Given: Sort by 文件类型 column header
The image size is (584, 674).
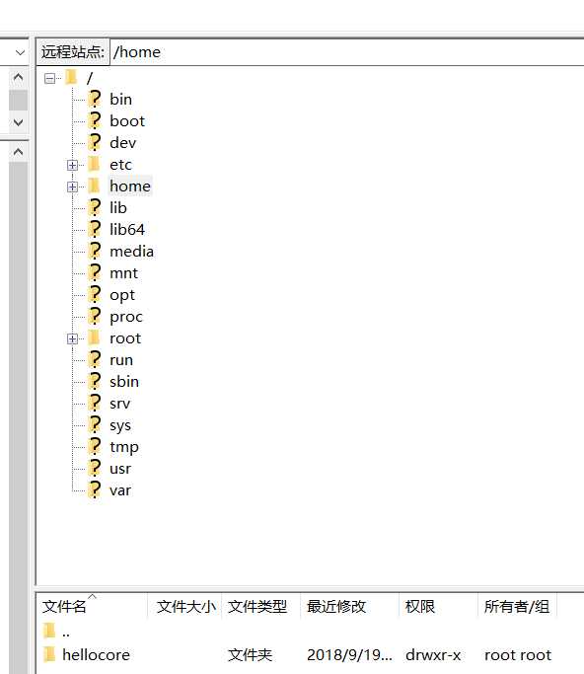Looking at the screenshot, I should coord(260,606).
